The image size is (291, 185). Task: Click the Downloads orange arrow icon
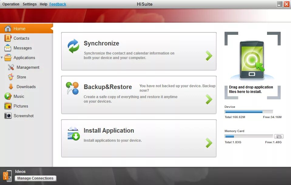tap(11, 87)
